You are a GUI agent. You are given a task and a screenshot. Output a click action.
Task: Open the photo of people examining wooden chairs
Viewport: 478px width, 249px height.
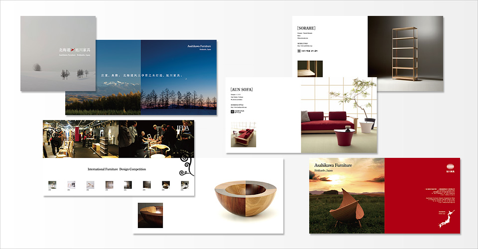[156, 139]
